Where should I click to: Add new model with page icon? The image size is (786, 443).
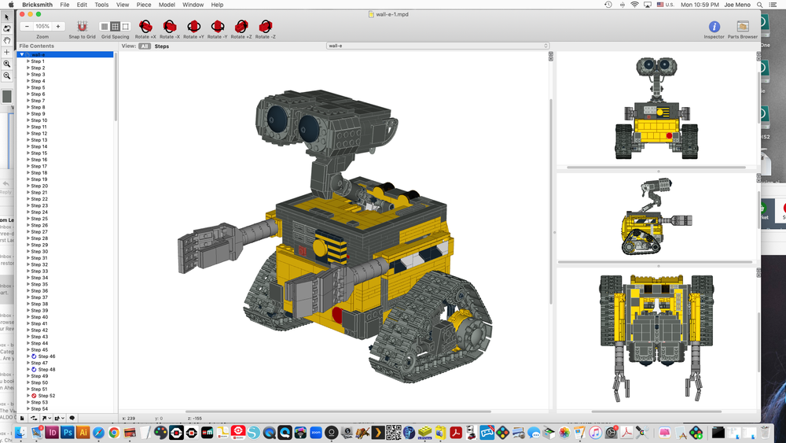23,418
